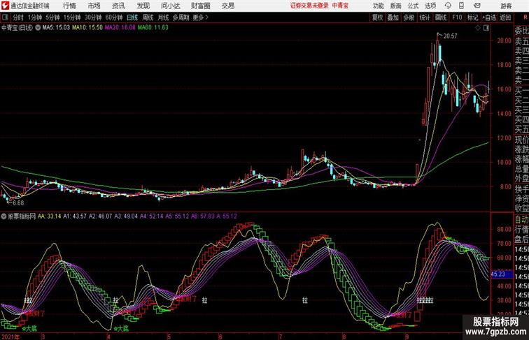Screen dimensions: 529x340
Task: Click the A1: 43.57 indicator value
Action: pyautogui.click(x=75, y=216)
